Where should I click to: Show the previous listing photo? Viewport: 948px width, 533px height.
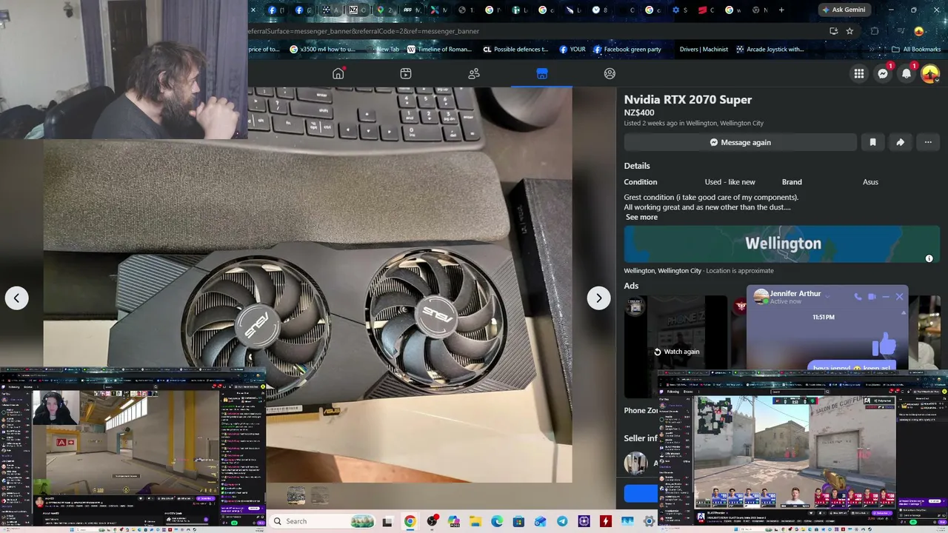coord(16,298)
